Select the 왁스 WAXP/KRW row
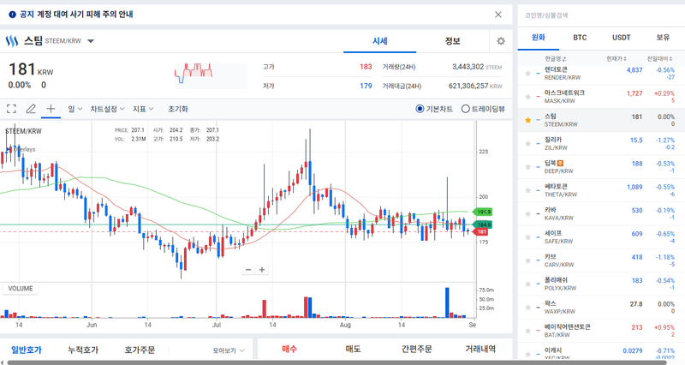Viewport: 685px width, 365px height. [x=601, y=308]
